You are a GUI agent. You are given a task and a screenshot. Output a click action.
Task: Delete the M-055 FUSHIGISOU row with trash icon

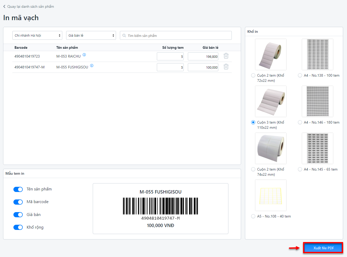(226, 67)
